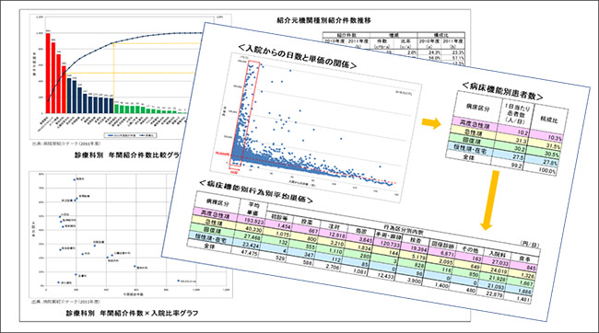This screenshot has width=599, height=333.
Task: Select the 注射 value 3,210
Action: pyautogui.click(x=337, y=244)
